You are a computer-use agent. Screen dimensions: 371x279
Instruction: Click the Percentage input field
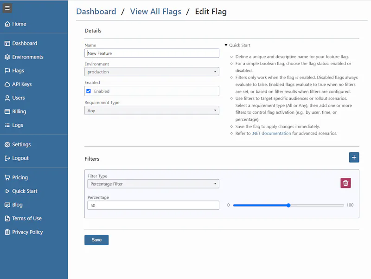coord(153,205)
